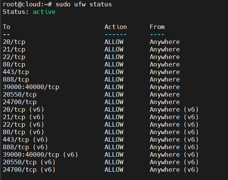
Task: Click the 'root@cloud' prompt text
Action: [21, 5]
